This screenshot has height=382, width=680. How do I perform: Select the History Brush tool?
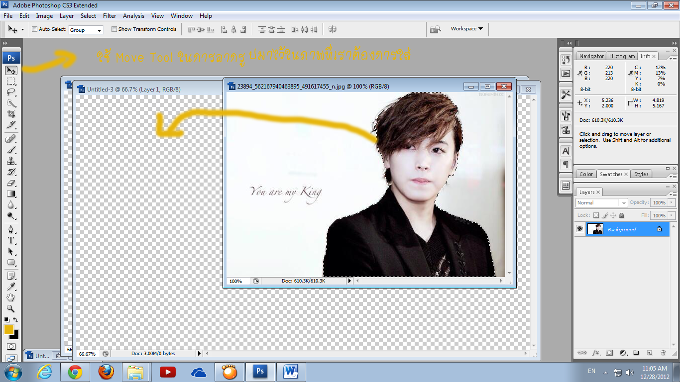11,172
